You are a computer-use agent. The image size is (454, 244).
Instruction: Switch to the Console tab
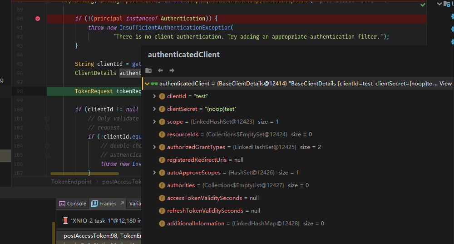73,204
